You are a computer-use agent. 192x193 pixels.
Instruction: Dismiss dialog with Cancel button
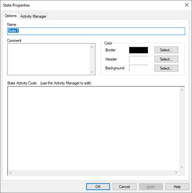124,187
